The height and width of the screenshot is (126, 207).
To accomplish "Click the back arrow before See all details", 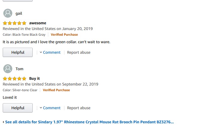I will (3, 122).
